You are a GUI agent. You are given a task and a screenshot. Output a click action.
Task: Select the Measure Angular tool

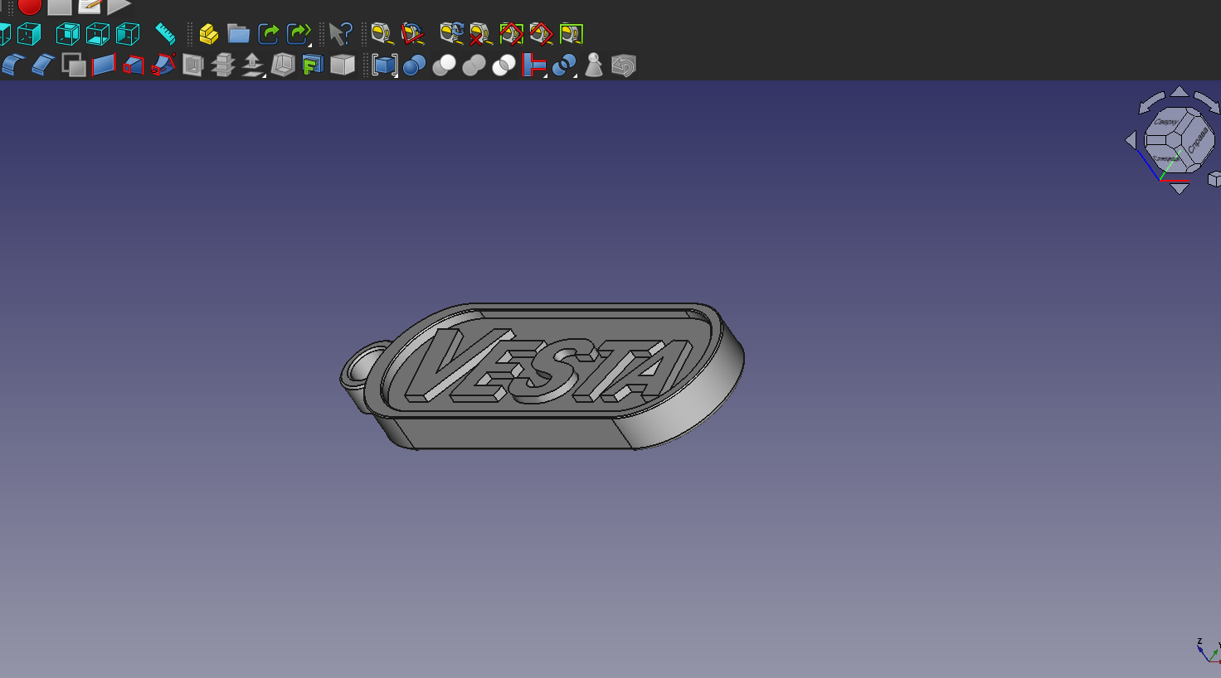(x=412, y=34)
